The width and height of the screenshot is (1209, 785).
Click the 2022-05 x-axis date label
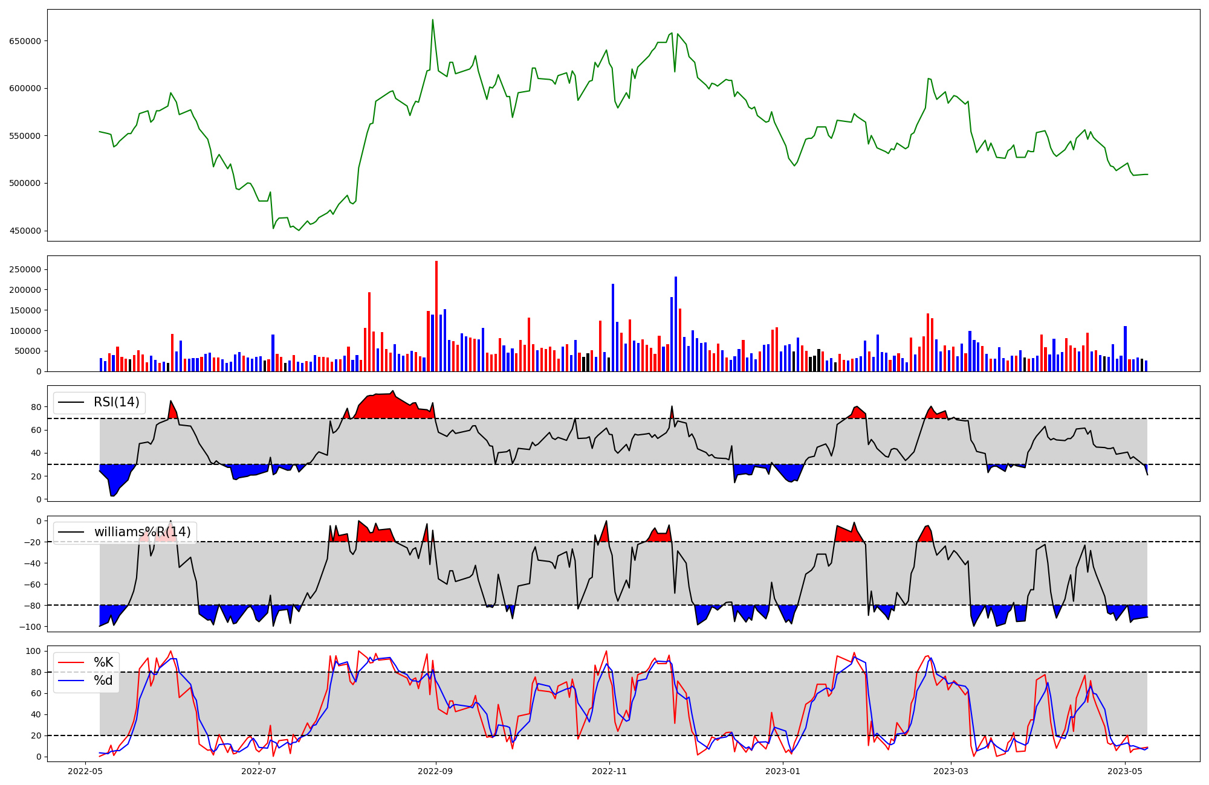(x=86, y=771)
